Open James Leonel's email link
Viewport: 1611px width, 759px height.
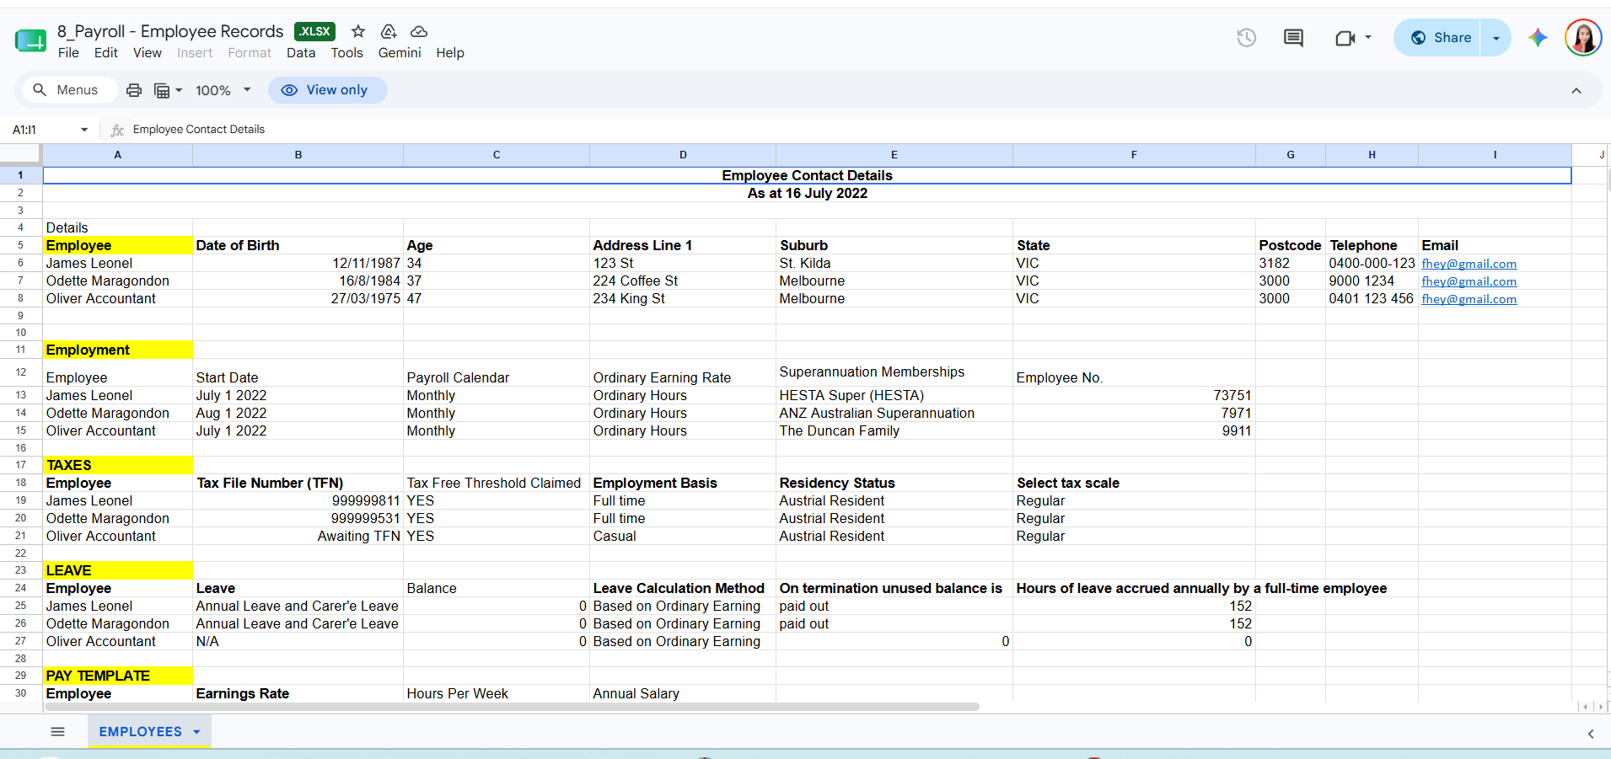[1469, 264]
